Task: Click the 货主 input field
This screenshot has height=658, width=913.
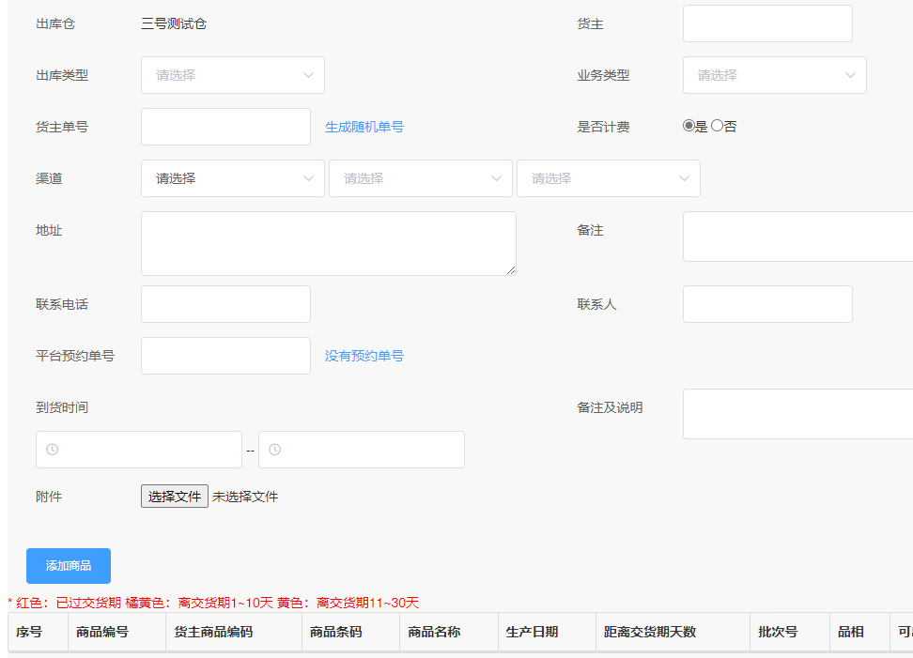Action: pos(767,23)
